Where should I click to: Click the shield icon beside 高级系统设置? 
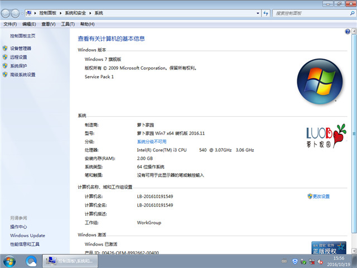5,74
